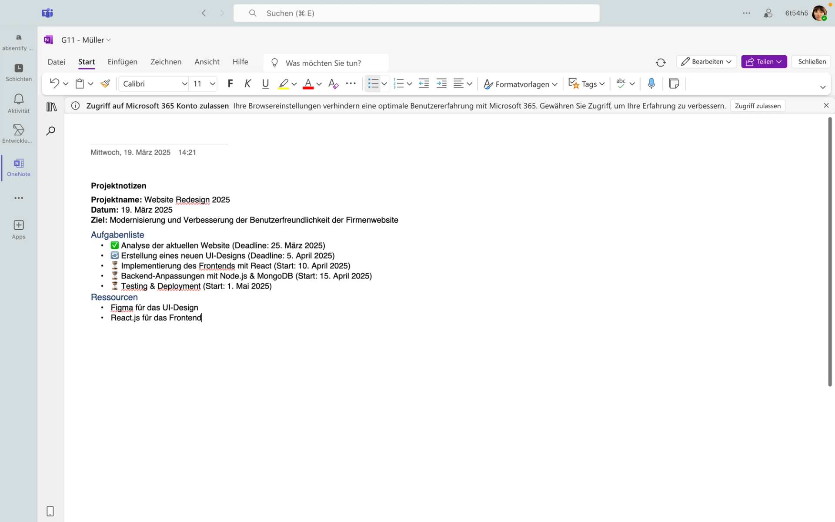Open Schichten app in Teams sidebar
835x522 pixels.
pos(18,73)
